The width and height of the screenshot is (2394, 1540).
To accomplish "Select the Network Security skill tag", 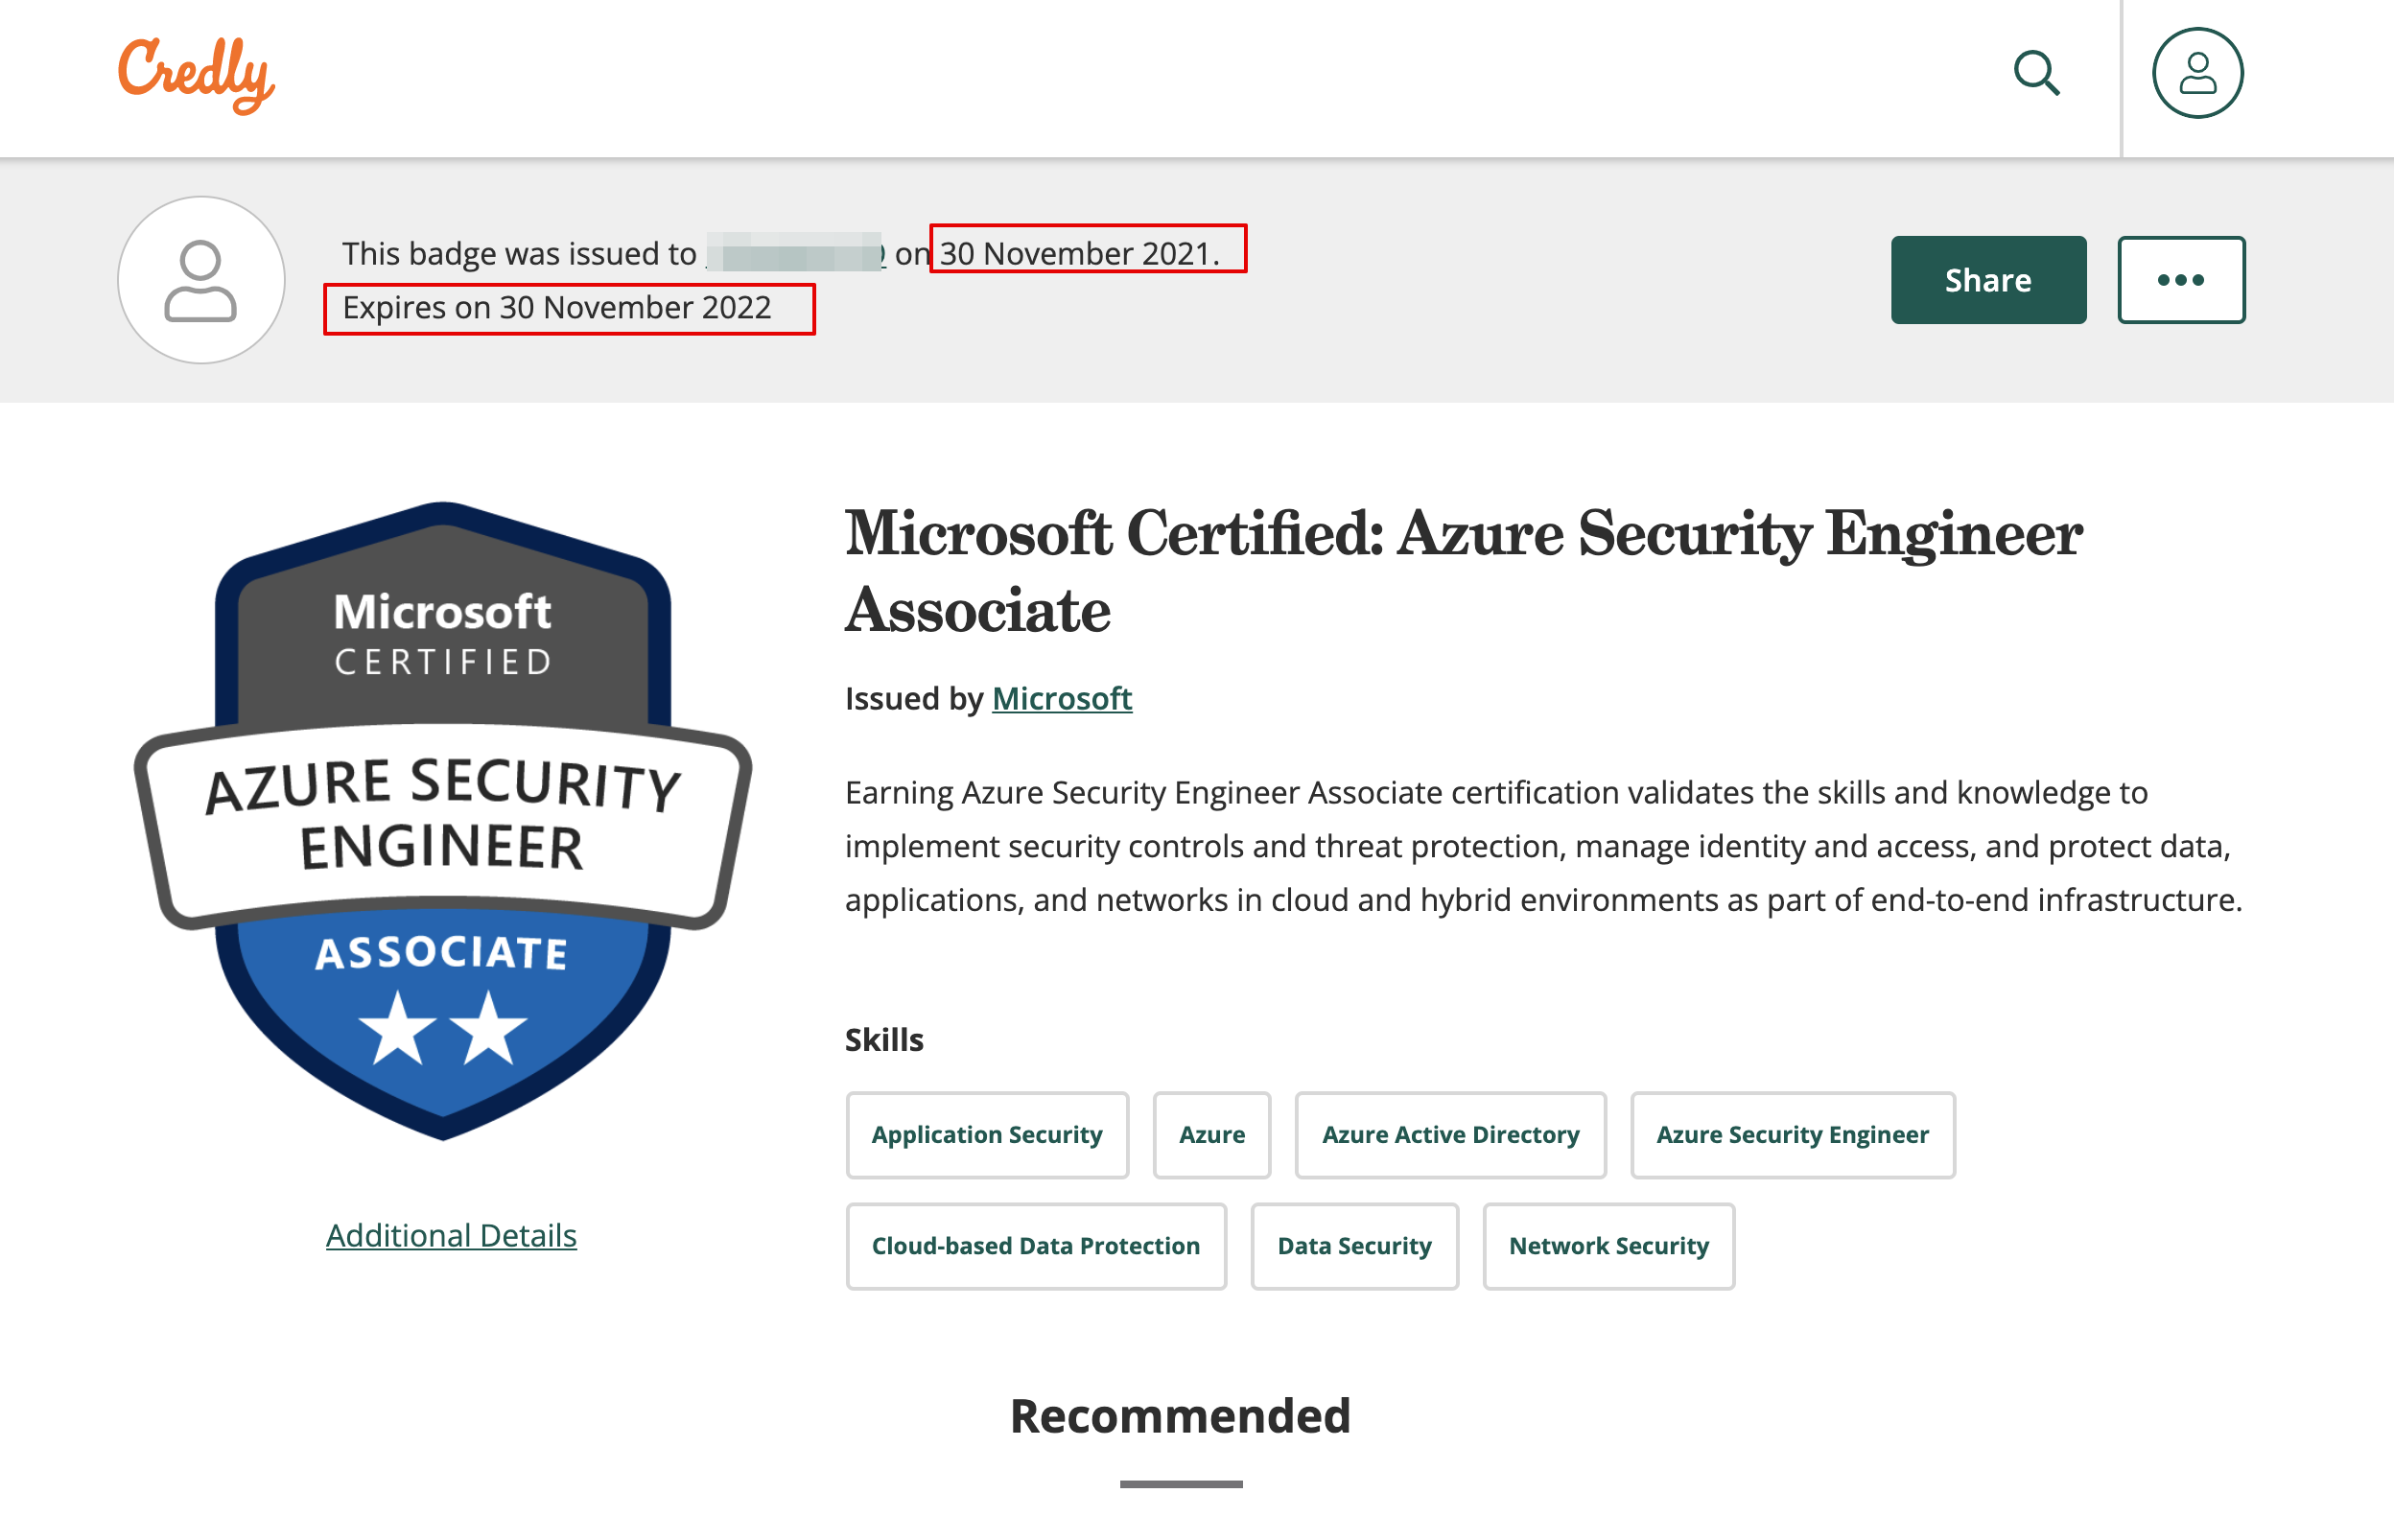I will [1608, 1245].
